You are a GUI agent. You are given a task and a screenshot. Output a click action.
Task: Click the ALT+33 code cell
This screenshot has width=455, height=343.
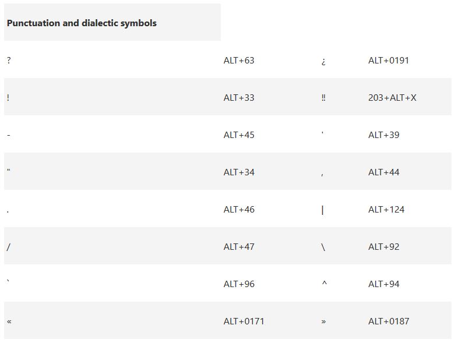239,98
